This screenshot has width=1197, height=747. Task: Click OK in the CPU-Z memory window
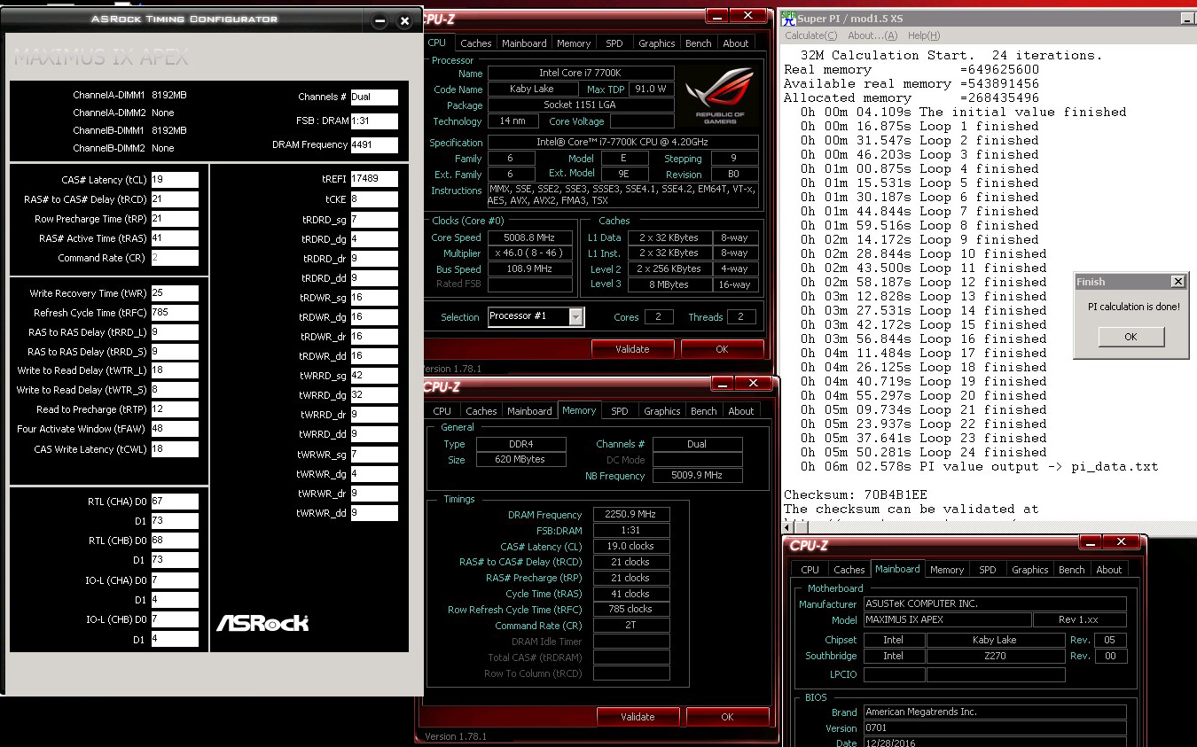click(x=727, y=717)
